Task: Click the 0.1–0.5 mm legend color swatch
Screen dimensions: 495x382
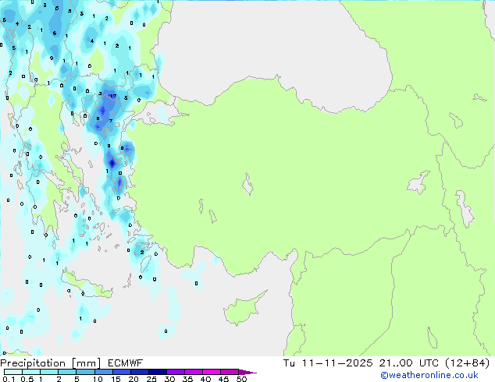Action: click(x=13, y=372)
